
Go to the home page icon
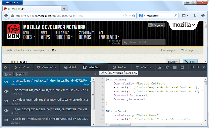point(203,16)
